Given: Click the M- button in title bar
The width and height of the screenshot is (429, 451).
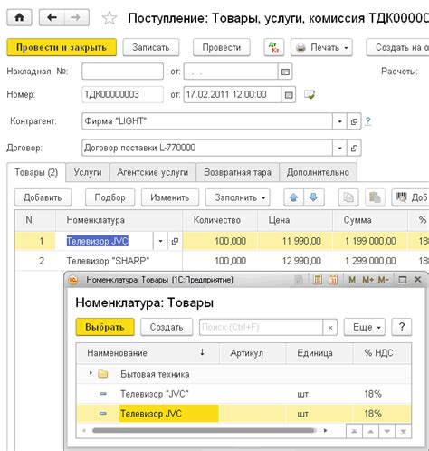Looking at the screenshot, I should tap(383, 280).
